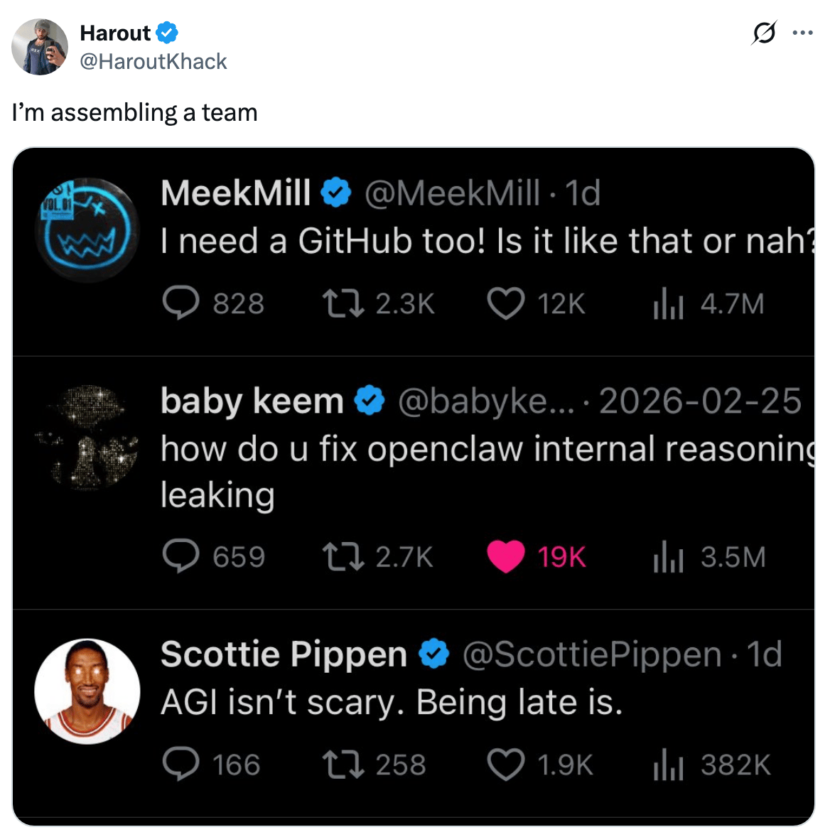Click the "I'm assembling a team" tweet text

pyautogui.click(x=135, y=113)
